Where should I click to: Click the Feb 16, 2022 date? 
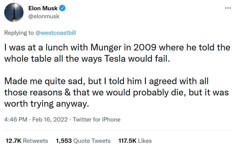point(50,119)
